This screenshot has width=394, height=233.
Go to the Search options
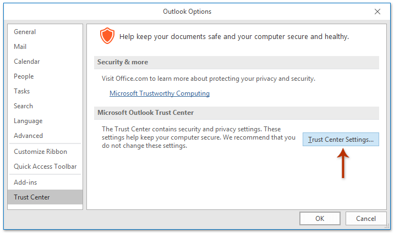point(45,106)
